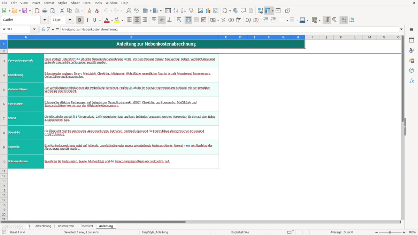
Task: Open the Data menu
Action: coord(87,3)
